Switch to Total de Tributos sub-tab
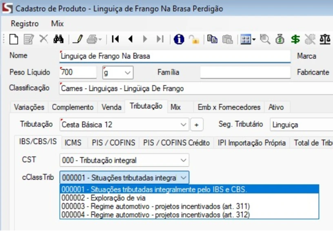The image size is (333, 231). 313,143
